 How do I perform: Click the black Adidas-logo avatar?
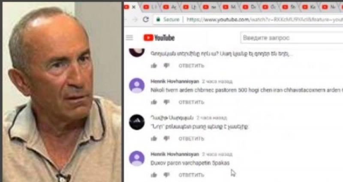(x=137, y=122)
